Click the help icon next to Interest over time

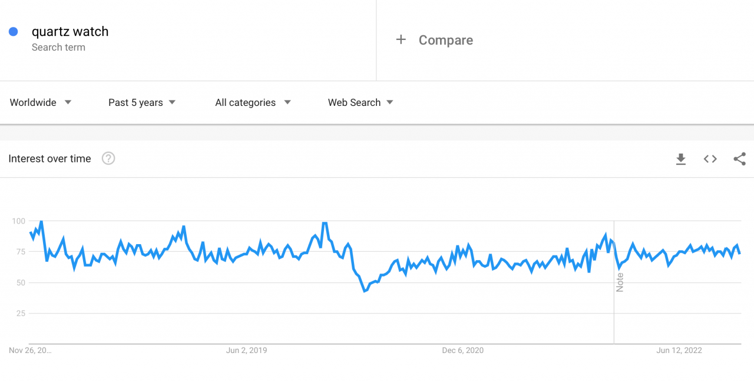tap(108, 158)
